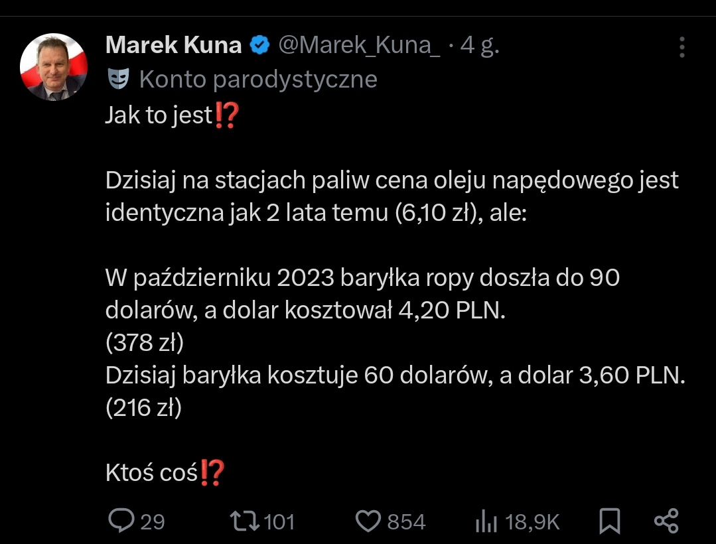This screenshot has height=544, width=716.
Task: Open the reply speech bubble icon
Action: 121,521
